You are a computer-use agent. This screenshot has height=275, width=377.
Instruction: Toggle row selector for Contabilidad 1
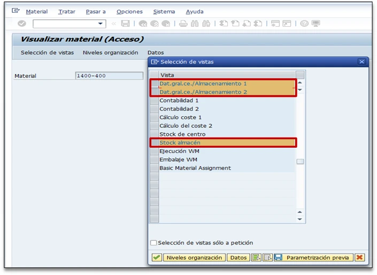[154, 101]
